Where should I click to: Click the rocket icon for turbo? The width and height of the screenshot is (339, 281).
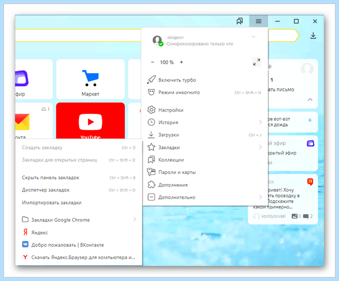point(151,80)
